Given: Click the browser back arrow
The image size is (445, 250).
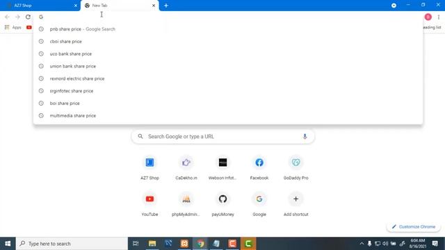Looking at the screenshot, I should point(8,17).
